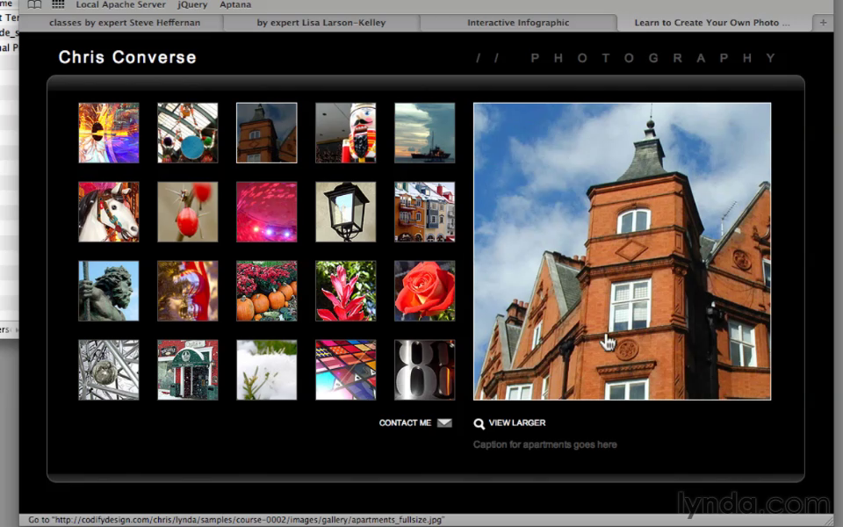This screenshot has width=843, height=527.
Task: Switch to the Interactive Infographic tab
Action: pyautogui.click(x=518, y=23)
